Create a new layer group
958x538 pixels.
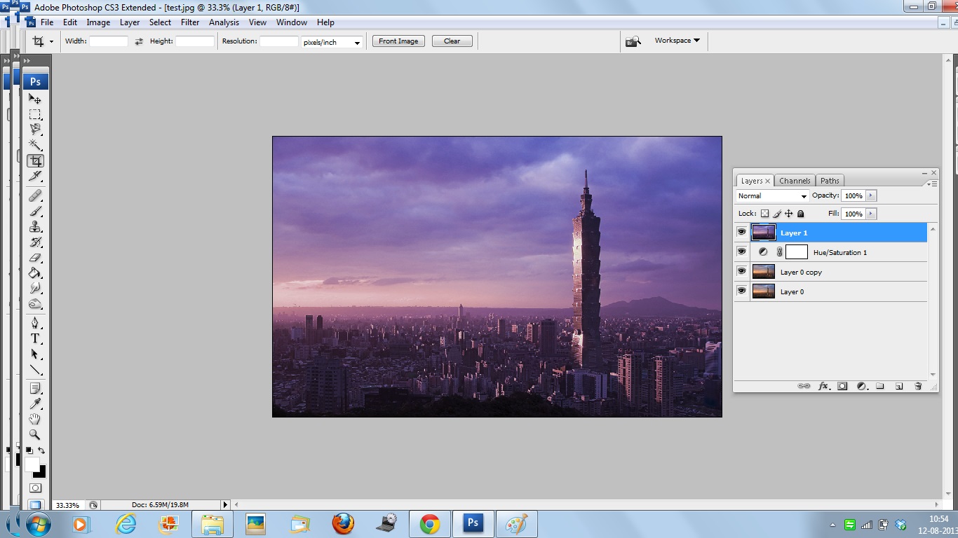[880, 386]
